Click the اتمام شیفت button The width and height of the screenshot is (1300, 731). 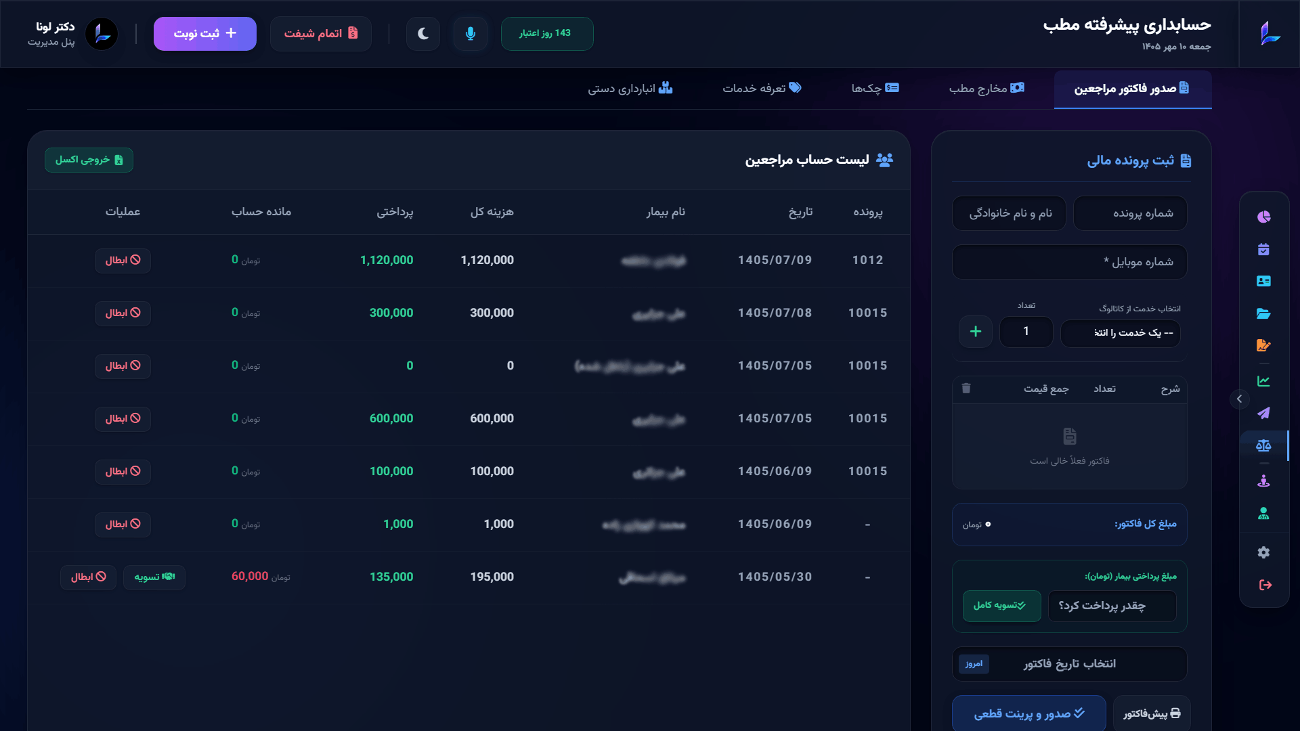321,34
